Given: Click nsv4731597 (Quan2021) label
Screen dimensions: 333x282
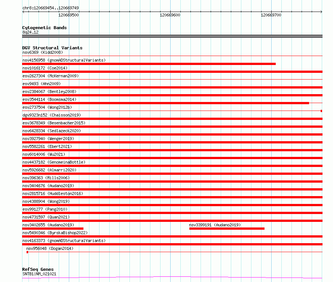Looking at the screenshot, I should tap(46, 217).
